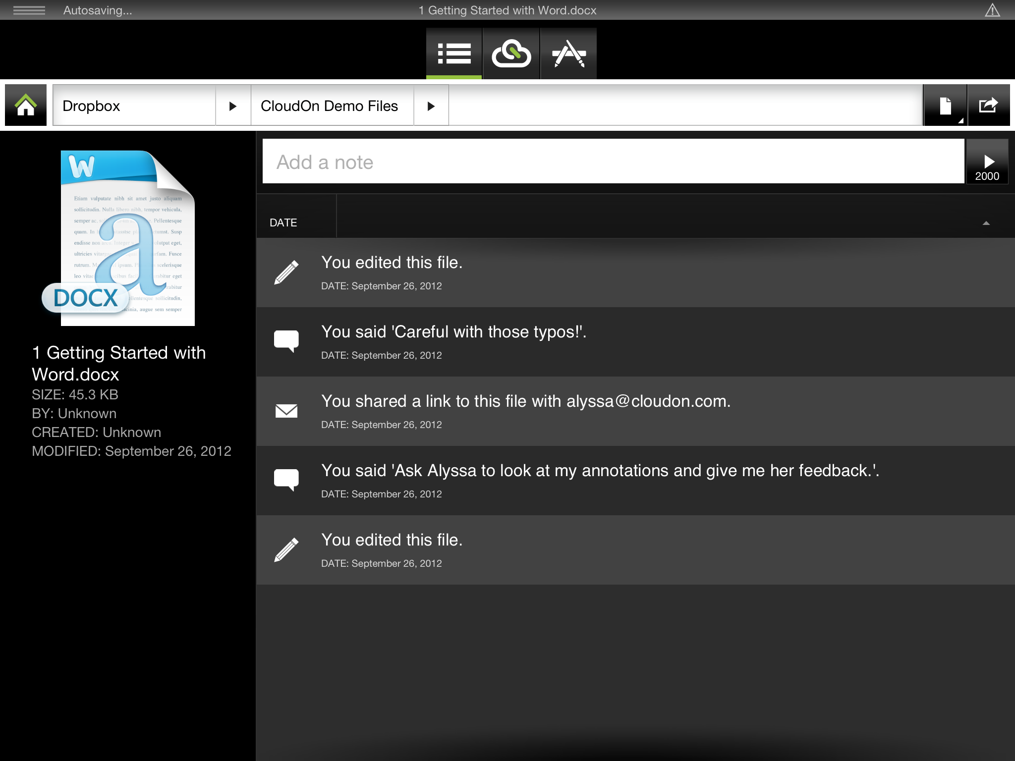Click the envelope icon on the shared-link entry
1015x761 pixels.
(286, 411)
